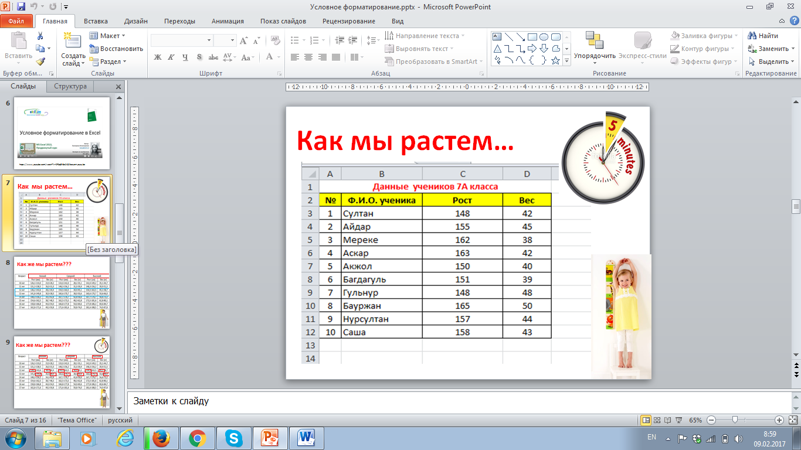The image size is (801, 450).
Task: Open Skype from the taskbar
Action: pyautogui.click(x=233, y=438)
